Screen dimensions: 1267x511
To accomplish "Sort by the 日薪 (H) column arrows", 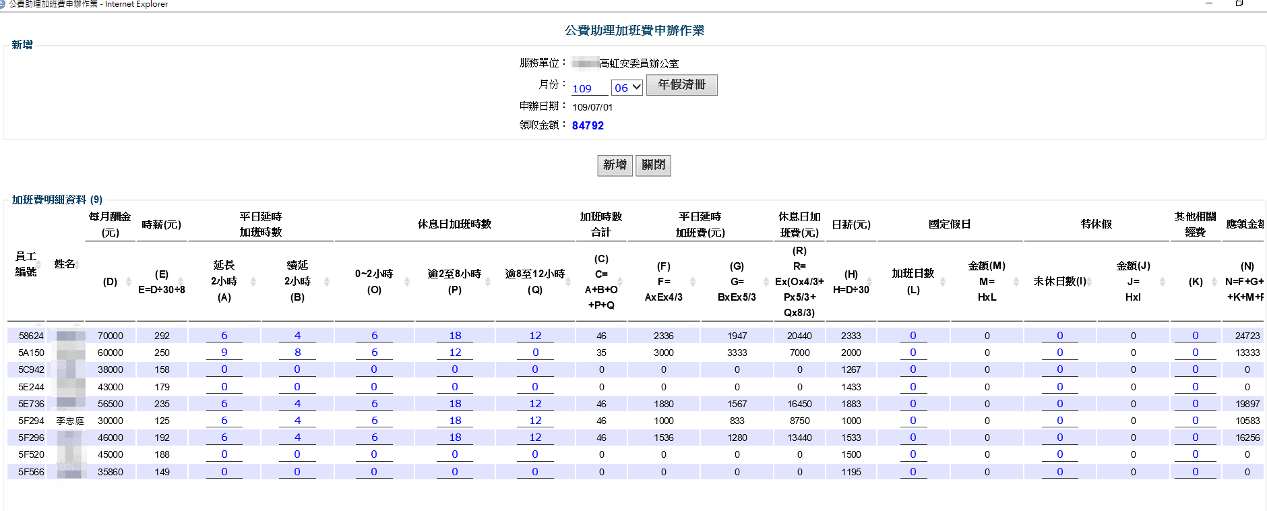I will pos(869,282).
